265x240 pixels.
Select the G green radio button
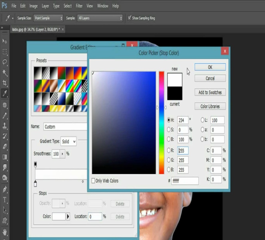[x=169, y=160]
